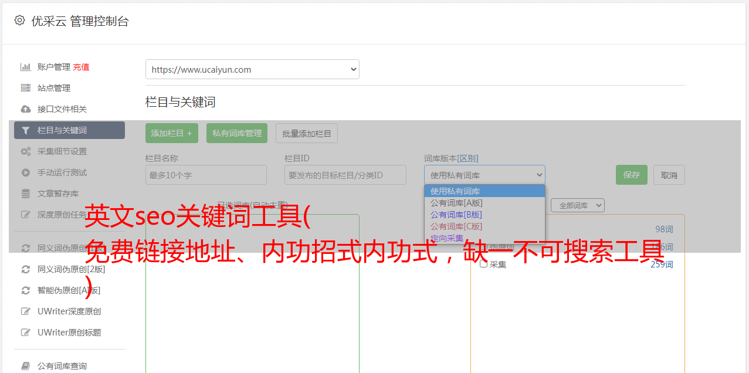
Task: Open 智能伪原创[AI版]
Action: point(69,290)
